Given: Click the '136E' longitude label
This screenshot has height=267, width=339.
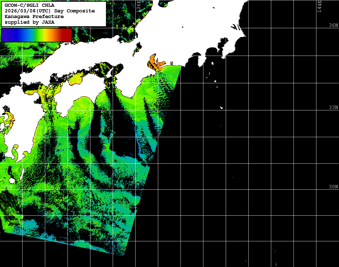Looking at the screenshot, I should [x=138, y=6].
